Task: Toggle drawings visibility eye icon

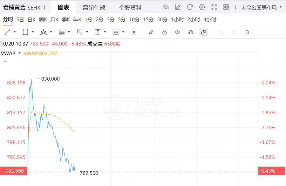Action: (178, 32)
